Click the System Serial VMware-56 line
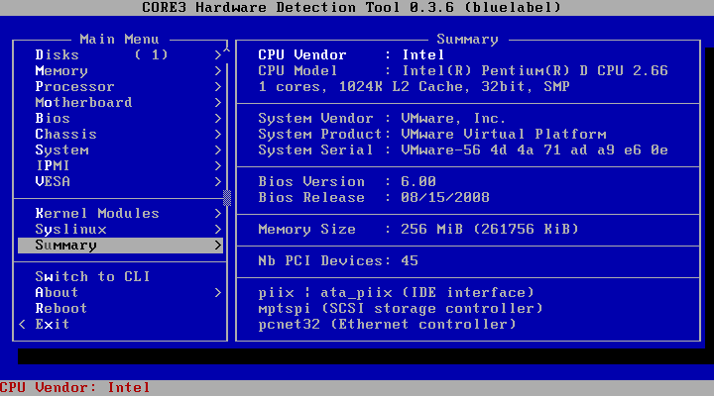 pos(463,150)
